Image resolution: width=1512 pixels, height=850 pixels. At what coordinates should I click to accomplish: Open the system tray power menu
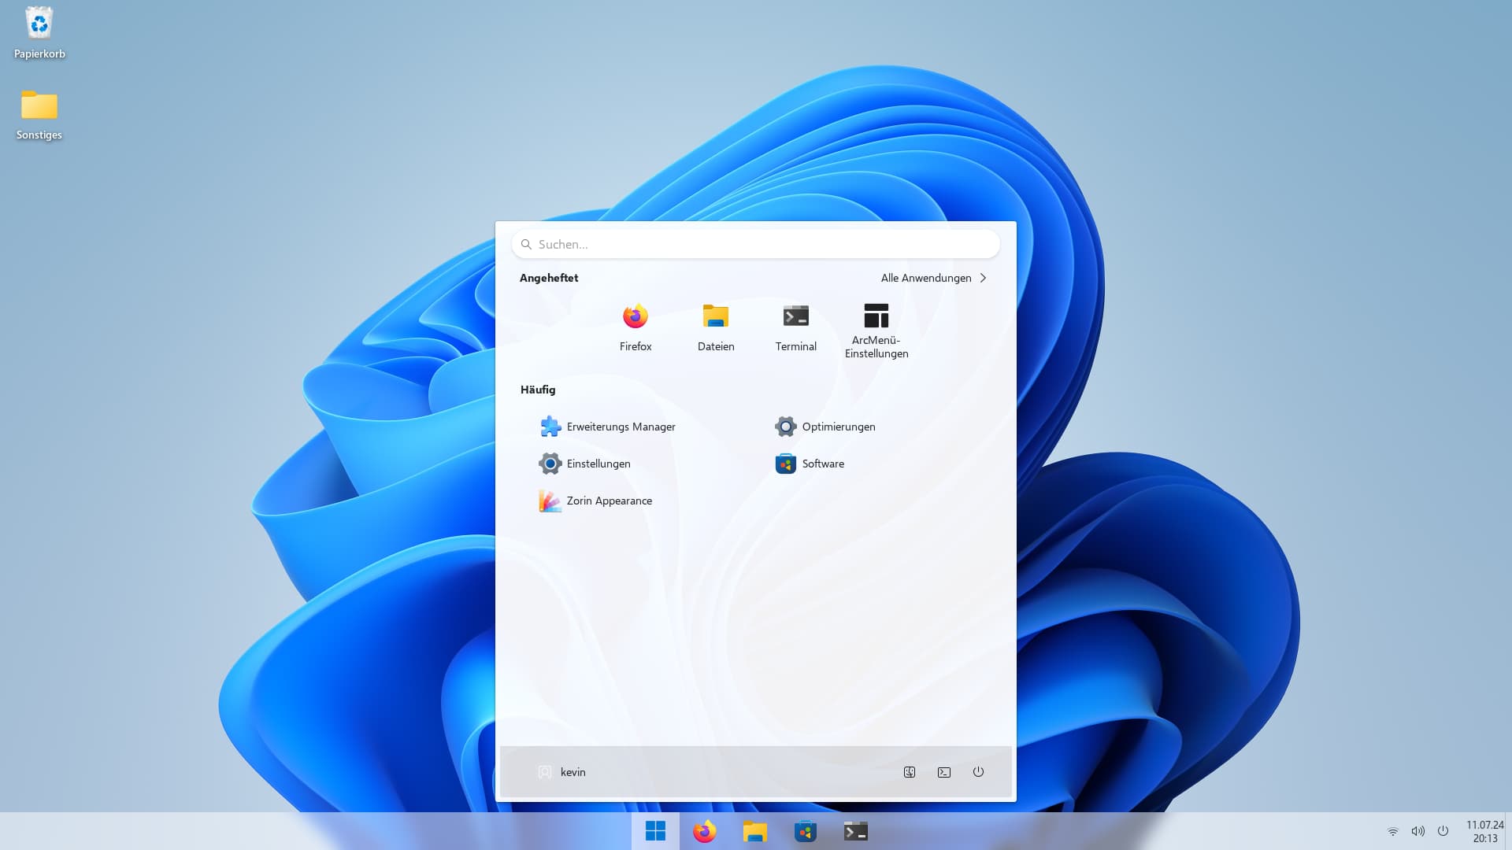click(1443, 831)
